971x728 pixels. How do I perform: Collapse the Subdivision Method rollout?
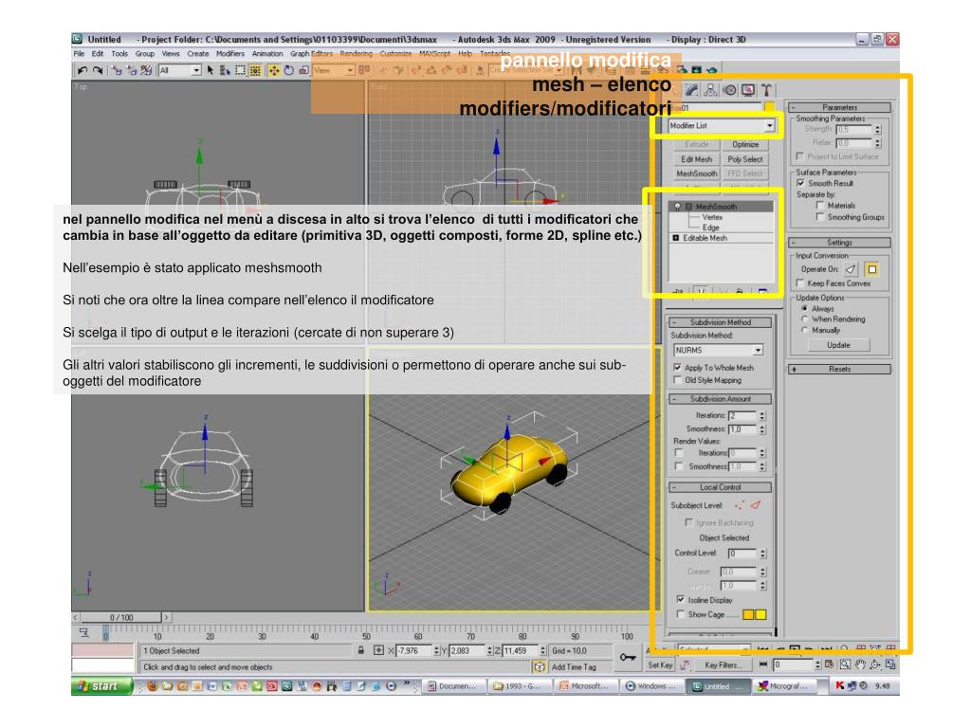pyautogui.click(x=721, y=322)
